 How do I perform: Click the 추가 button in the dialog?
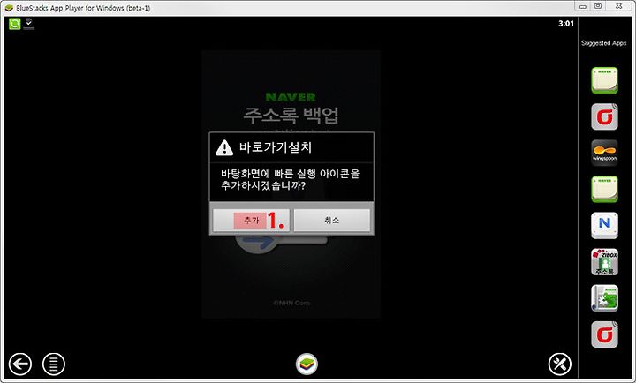click(252, 220)
